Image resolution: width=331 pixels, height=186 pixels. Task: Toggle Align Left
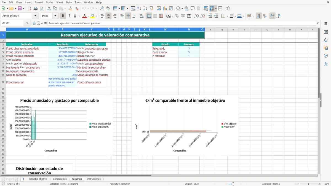[x=102, y=16]
